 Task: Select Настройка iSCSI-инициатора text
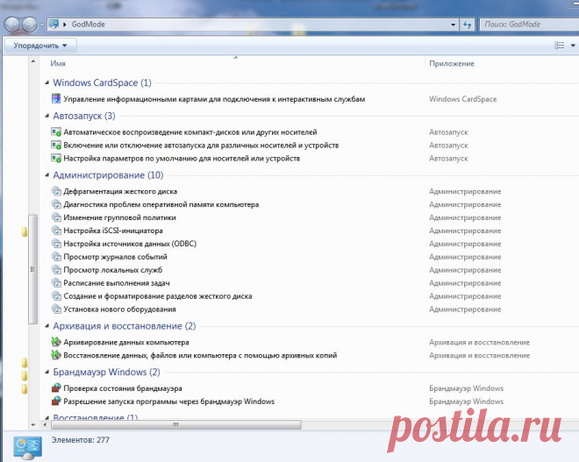tap(113, 231)
